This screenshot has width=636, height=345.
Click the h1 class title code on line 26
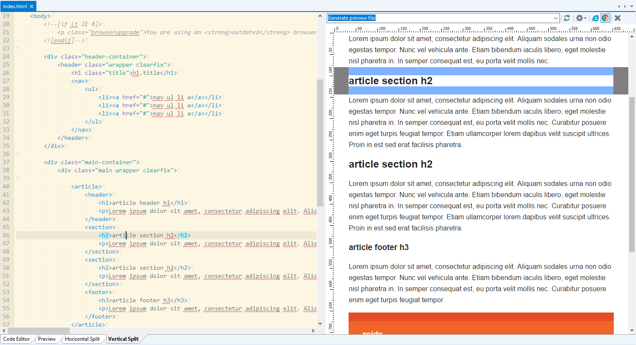124,73
